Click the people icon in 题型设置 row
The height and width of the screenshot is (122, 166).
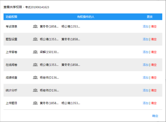pos(35,39)
